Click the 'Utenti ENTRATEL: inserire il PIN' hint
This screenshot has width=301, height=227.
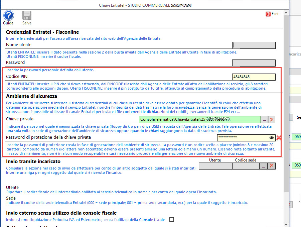pos(137,86)
